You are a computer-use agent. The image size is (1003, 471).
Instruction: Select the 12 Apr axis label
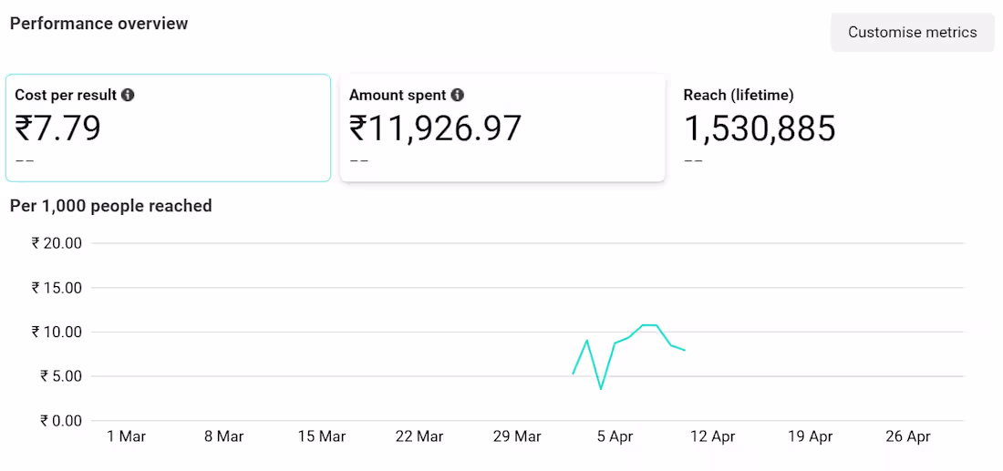[712, 437]
